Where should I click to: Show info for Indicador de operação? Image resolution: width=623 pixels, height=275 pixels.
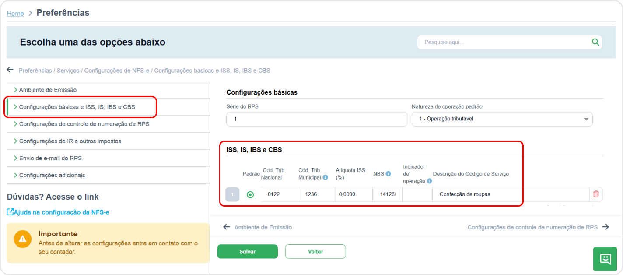coord(429,181)
